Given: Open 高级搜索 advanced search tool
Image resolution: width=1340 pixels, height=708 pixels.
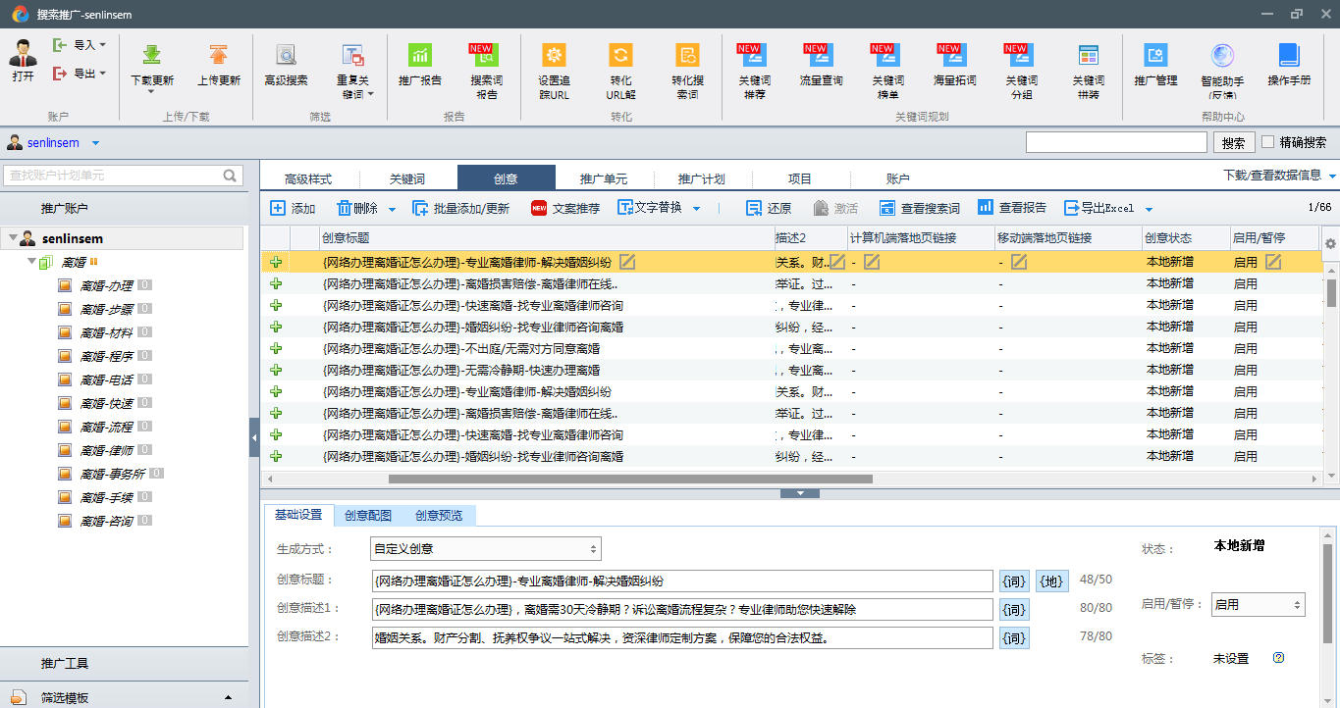Looking at the screenshot, I should pyautogui.click(x=286, y=56).
